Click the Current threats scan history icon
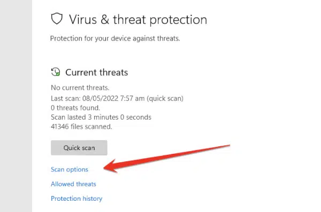The width and height of the screenshot is (321, 212). [56, 72]
